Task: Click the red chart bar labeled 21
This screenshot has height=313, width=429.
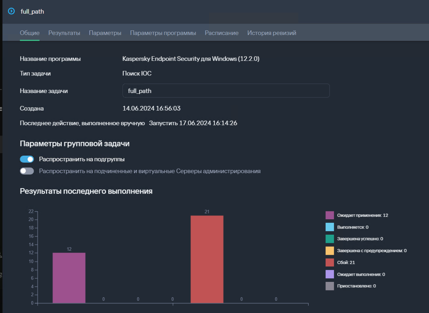Action: point(207,259)
